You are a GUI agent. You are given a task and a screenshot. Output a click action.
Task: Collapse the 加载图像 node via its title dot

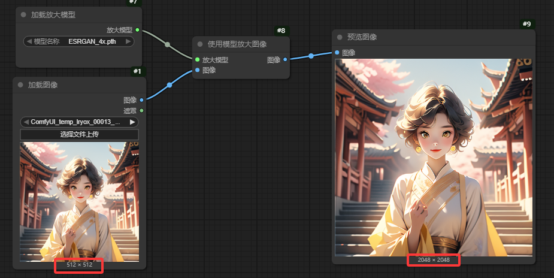pos(20,85)
